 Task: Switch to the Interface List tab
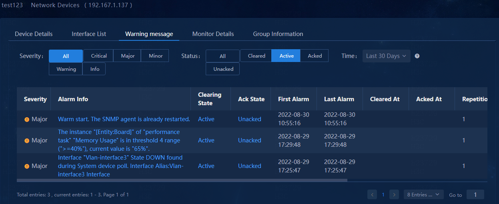(x=89, y=34)
